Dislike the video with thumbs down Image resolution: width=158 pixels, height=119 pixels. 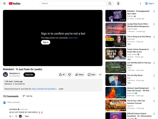tap(70, 75)
